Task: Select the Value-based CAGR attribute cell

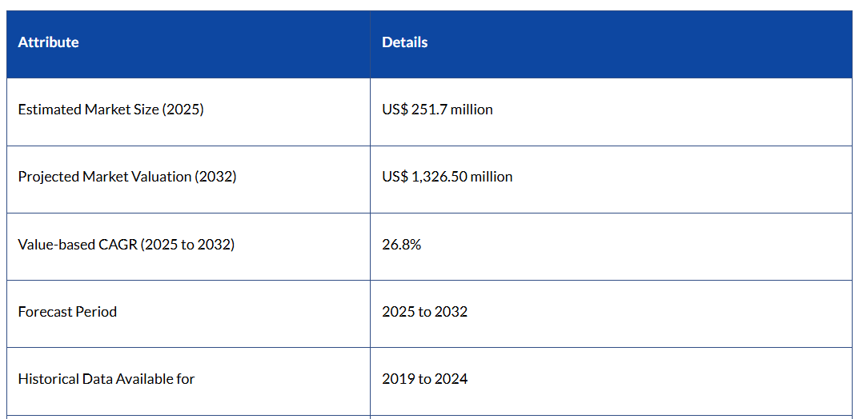Action: pos(126,245)
